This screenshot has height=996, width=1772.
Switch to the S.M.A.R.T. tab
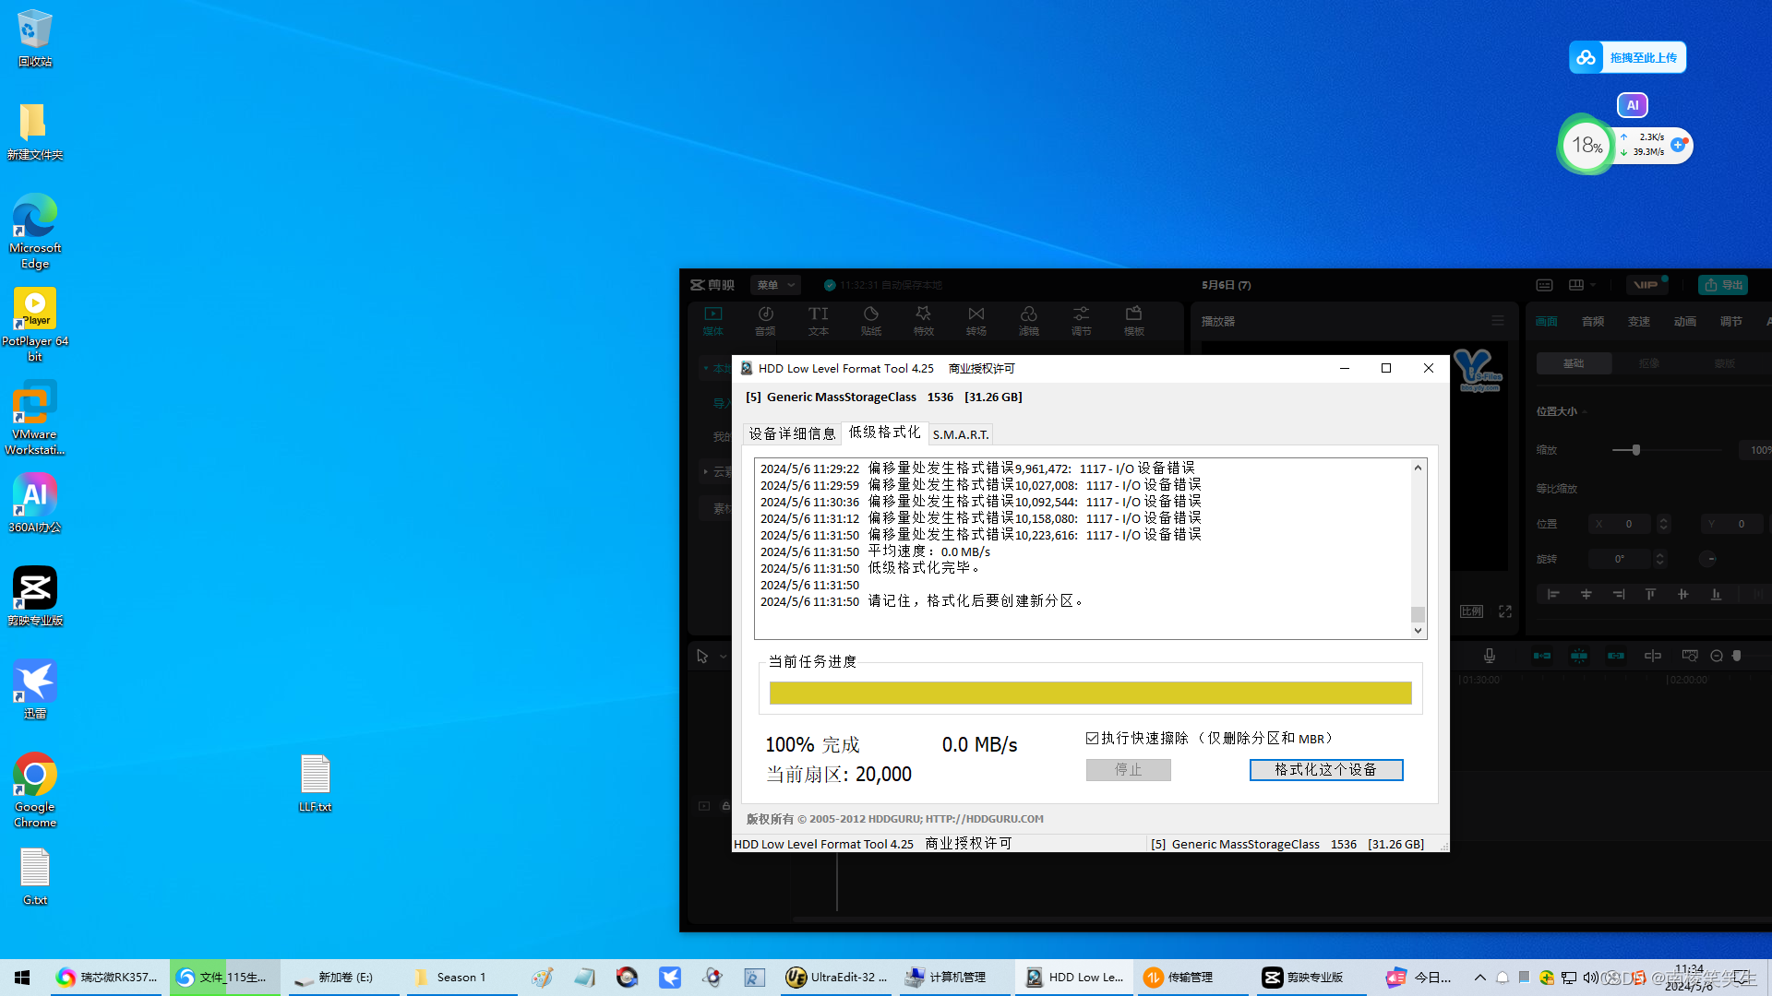tap(960, 434)
